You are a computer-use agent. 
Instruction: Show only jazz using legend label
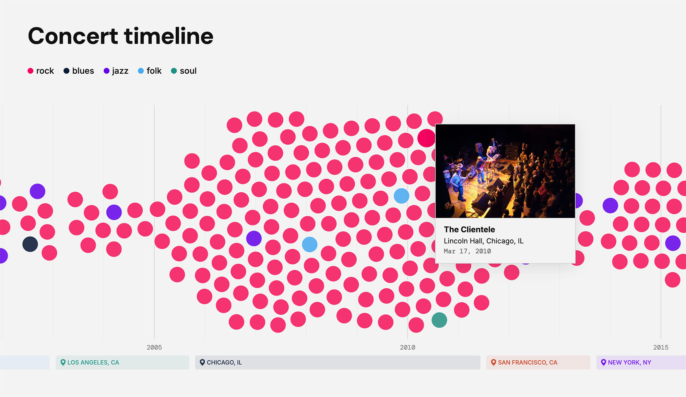120,71
